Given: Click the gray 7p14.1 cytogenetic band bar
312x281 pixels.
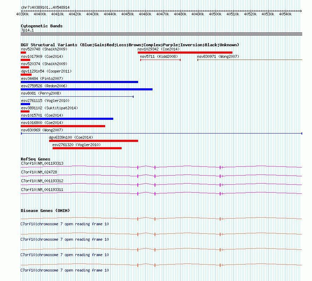Looking at the screenshot, I should [161, 34].
